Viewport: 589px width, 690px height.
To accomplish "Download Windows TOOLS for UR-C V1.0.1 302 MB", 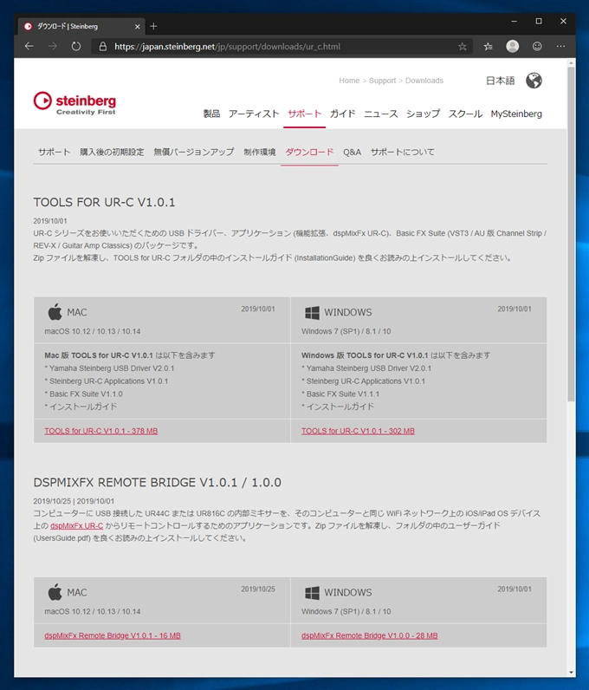I will click(358, 431).
